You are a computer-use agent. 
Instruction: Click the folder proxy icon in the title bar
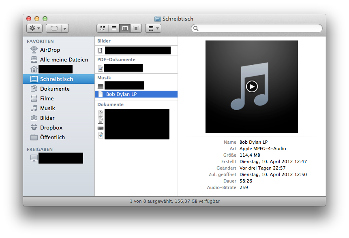pos(158,19)
